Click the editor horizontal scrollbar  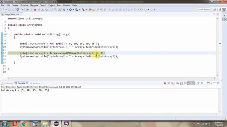pyautogui.click(x=112, y=78)
